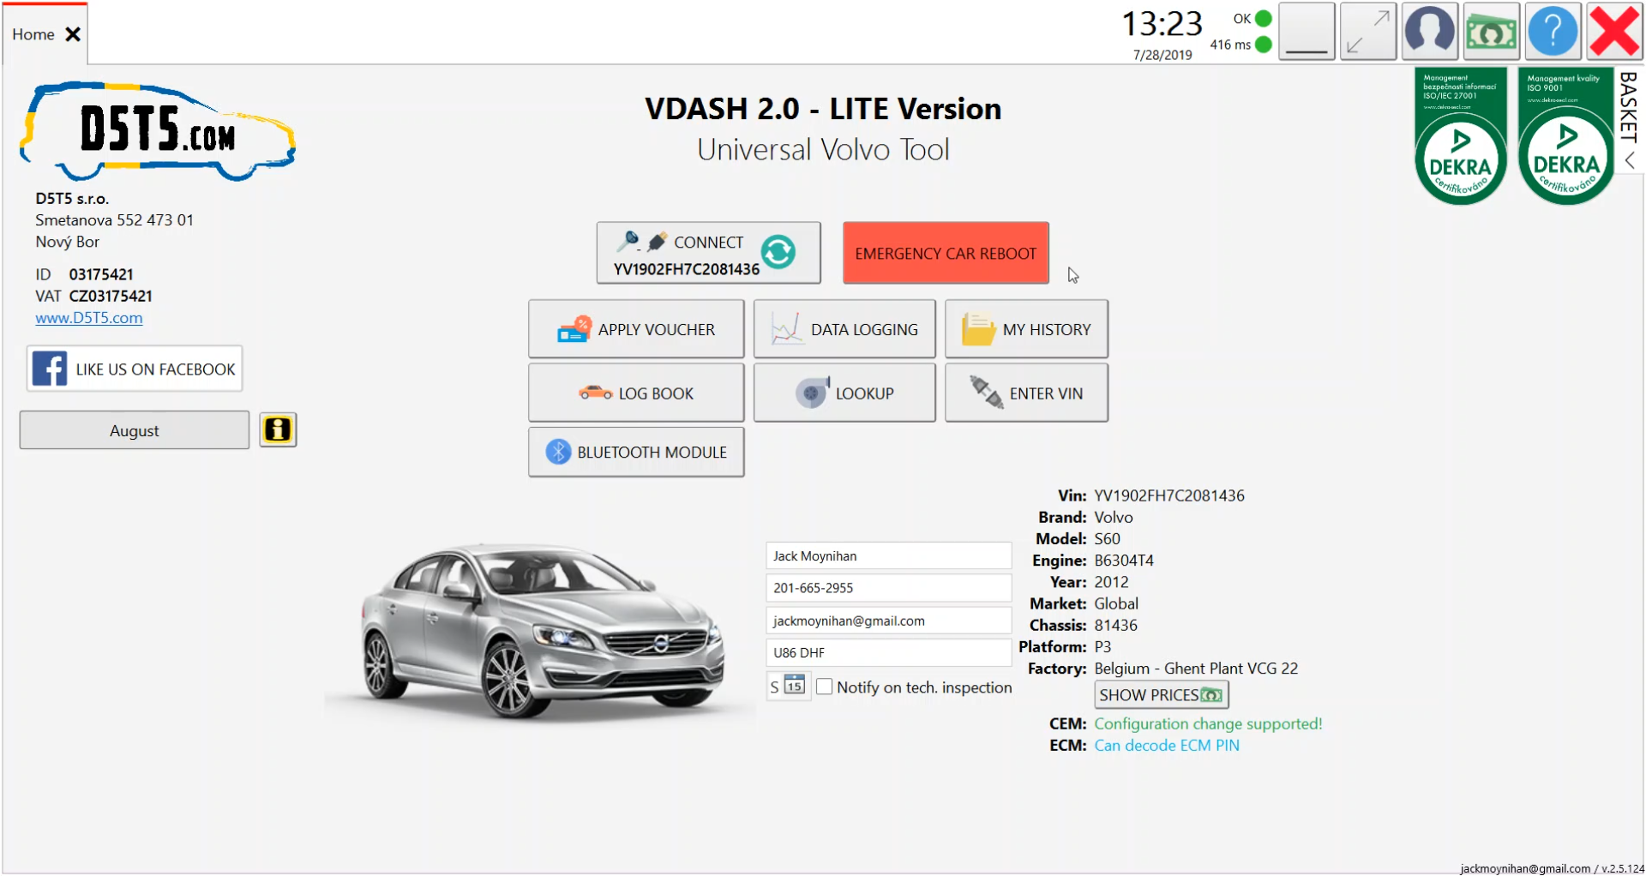Click the D5T5.com car logo
The width and height of the screenshot is (1646, 876).
158,130
